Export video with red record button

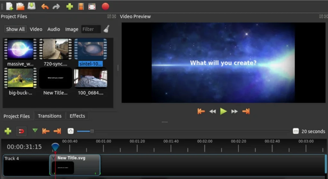tap(105, 6)
